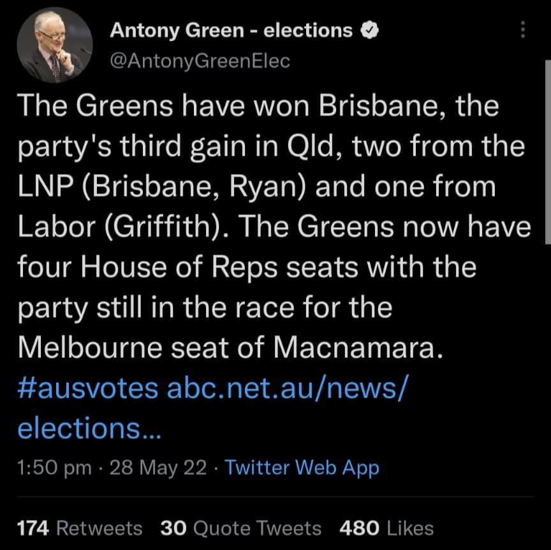This screenshot has width=551, height=550.
Task: Follow the #ausvotes hashtag link
Action: 88,387
